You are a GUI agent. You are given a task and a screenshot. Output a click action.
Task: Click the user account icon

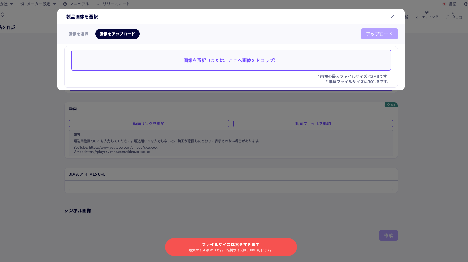[x=466, y=4]
